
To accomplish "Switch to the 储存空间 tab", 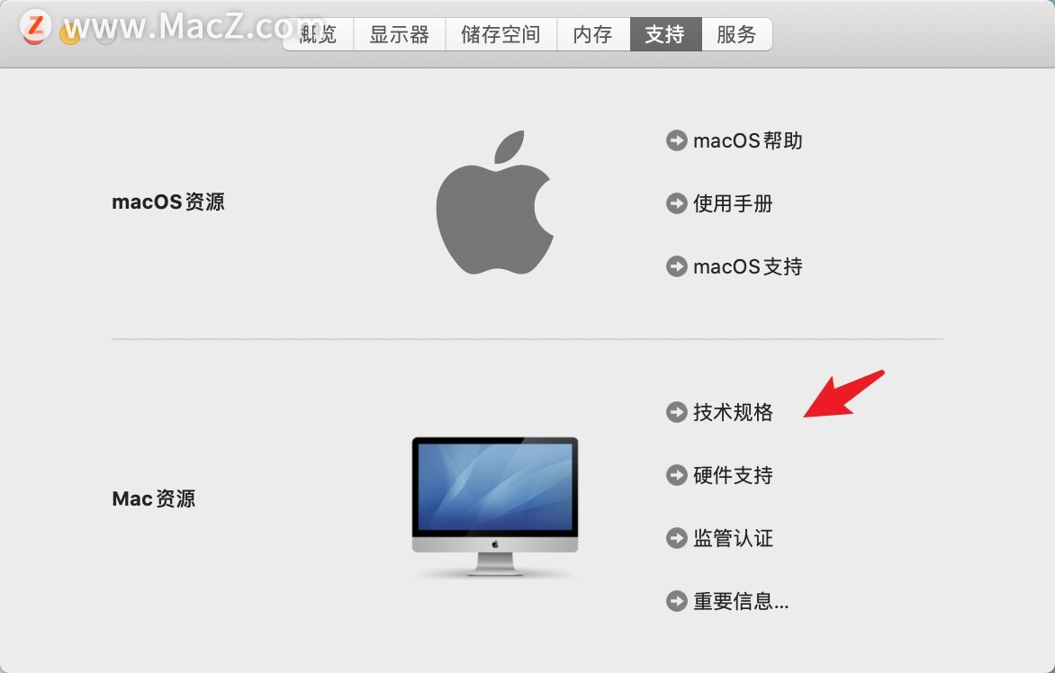I will (x=500, y=34).
